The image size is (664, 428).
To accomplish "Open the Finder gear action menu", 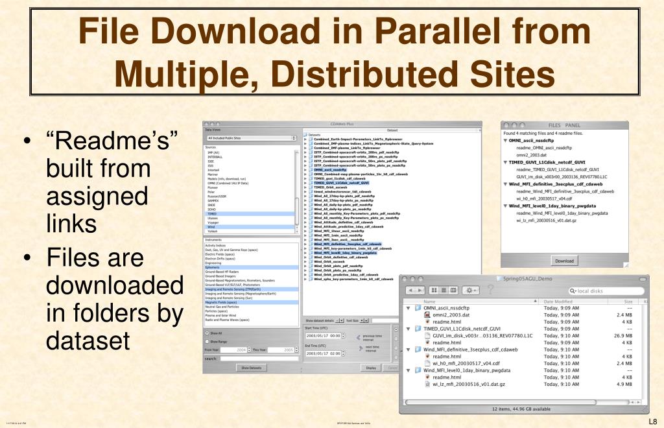I will coord(471,291).
